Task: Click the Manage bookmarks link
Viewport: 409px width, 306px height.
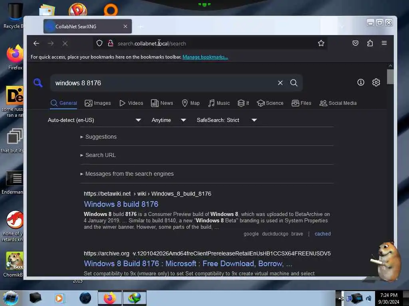Action: pyautogui.click(x=205, y=57)
